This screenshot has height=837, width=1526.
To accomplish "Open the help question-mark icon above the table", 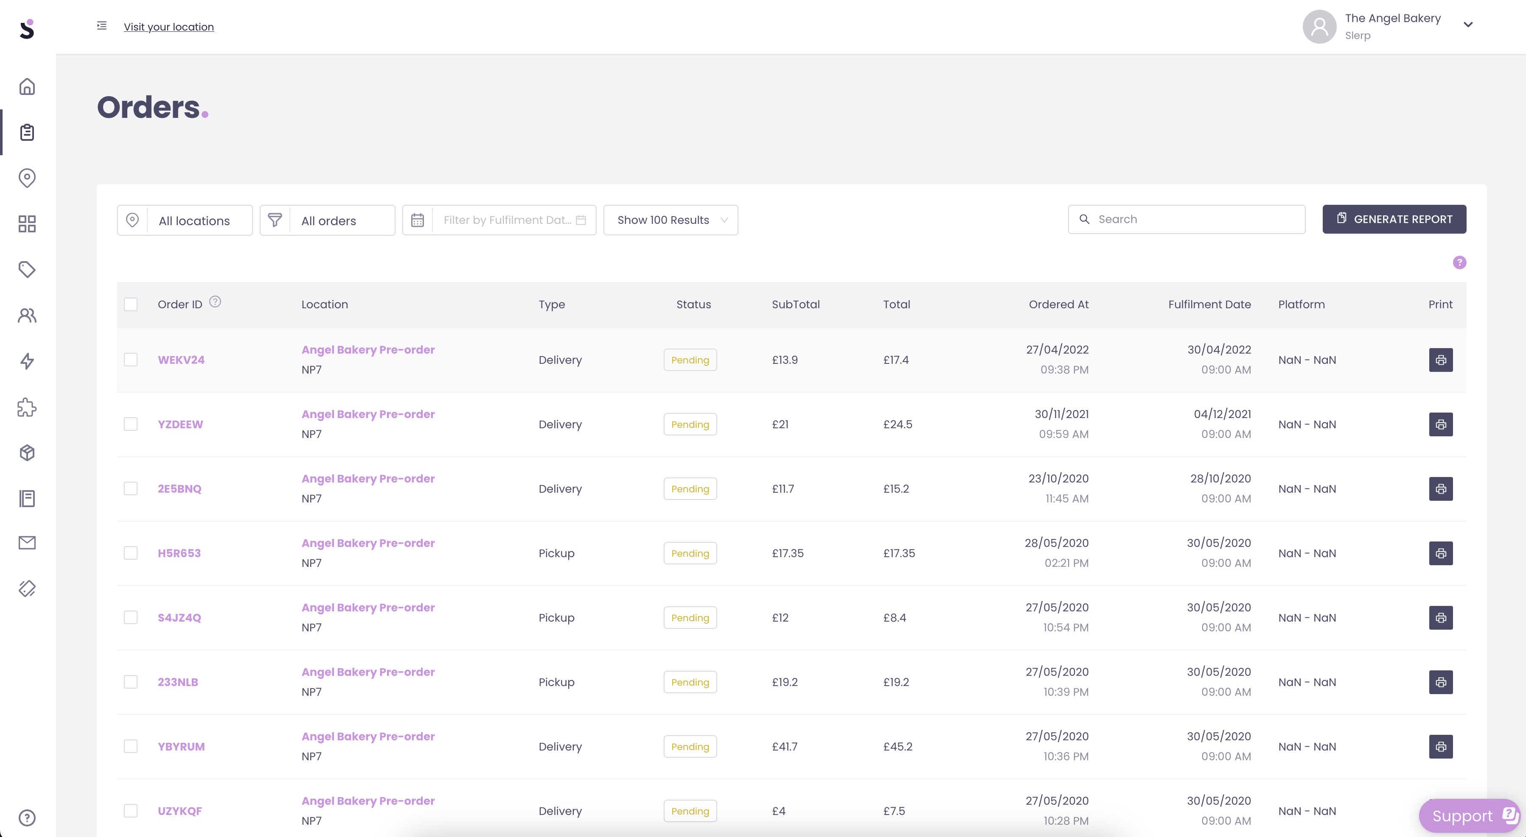I will pyautogui.click(x=1460, y=262).
